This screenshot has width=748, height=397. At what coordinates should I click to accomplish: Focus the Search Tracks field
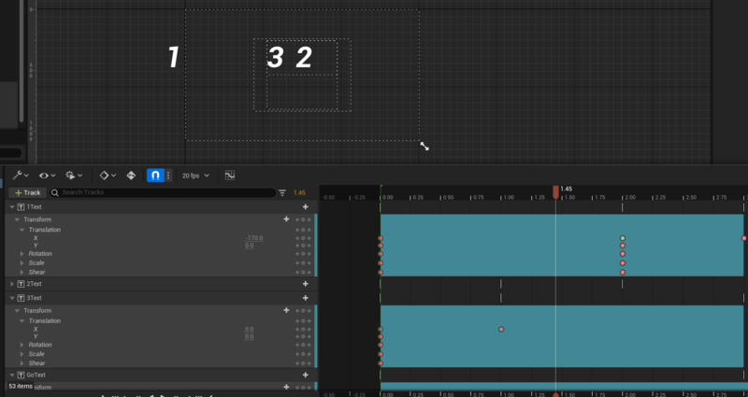[163, 192]
